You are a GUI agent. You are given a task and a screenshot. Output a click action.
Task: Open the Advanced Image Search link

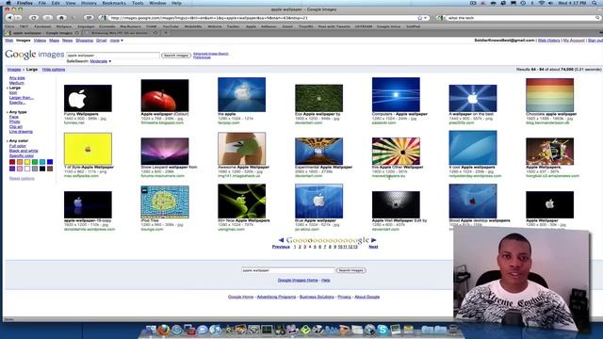click(x=211, y=54)
